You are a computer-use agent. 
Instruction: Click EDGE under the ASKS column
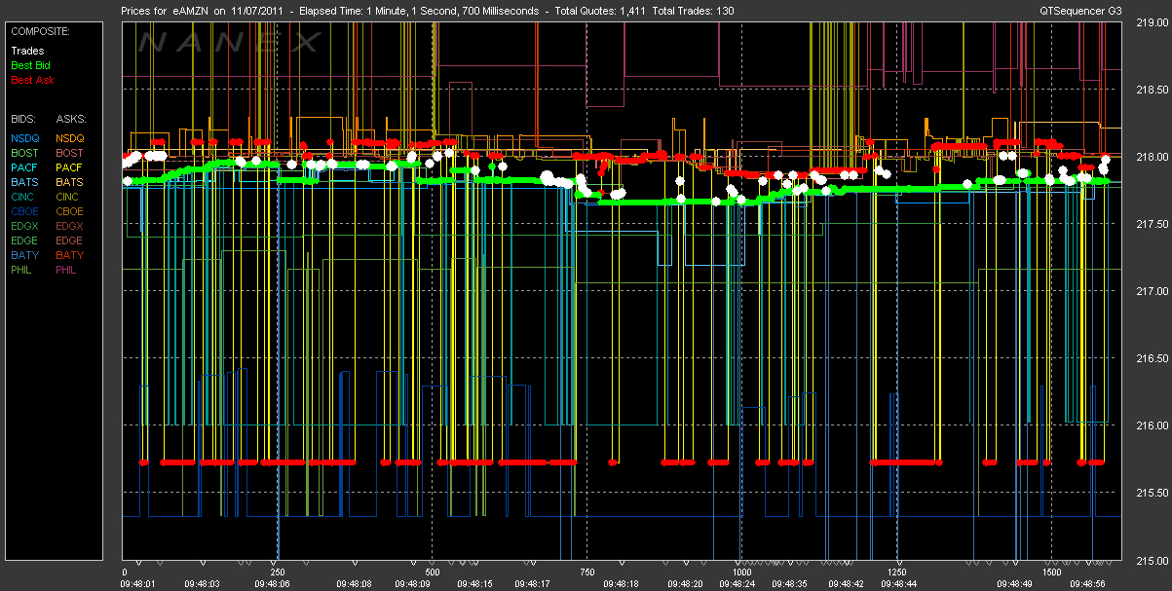[70, 240]
